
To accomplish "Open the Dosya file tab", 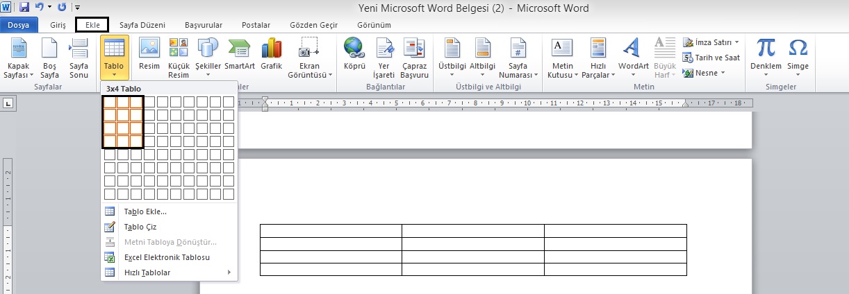I will (19, 25).
